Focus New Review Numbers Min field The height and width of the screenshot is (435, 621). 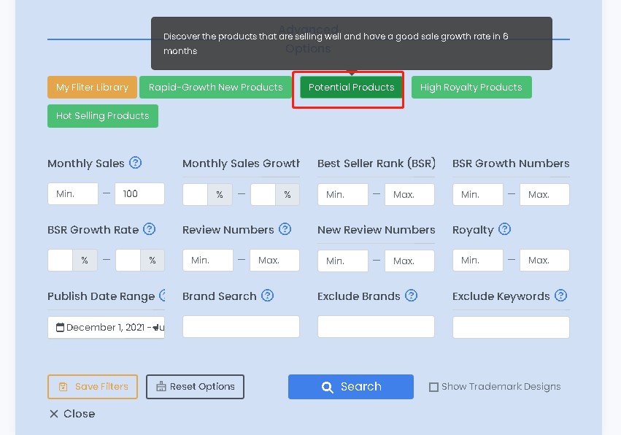click(x=343, y=261)
